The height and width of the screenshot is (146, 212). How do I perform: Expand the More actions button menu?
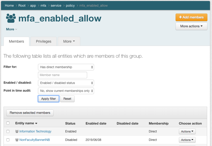click(191, 26)
